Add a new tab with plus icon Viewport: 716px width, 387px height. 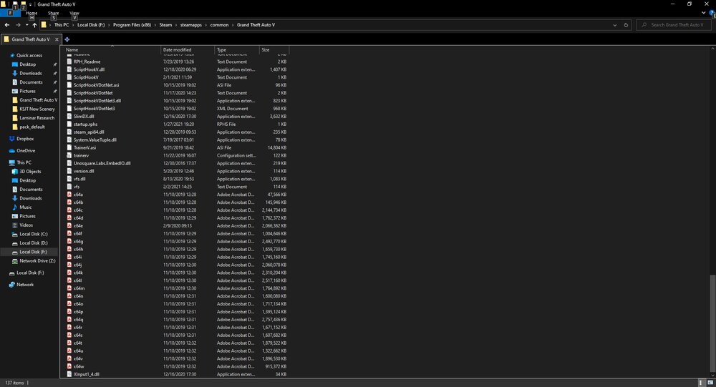(x=67, y=39)
